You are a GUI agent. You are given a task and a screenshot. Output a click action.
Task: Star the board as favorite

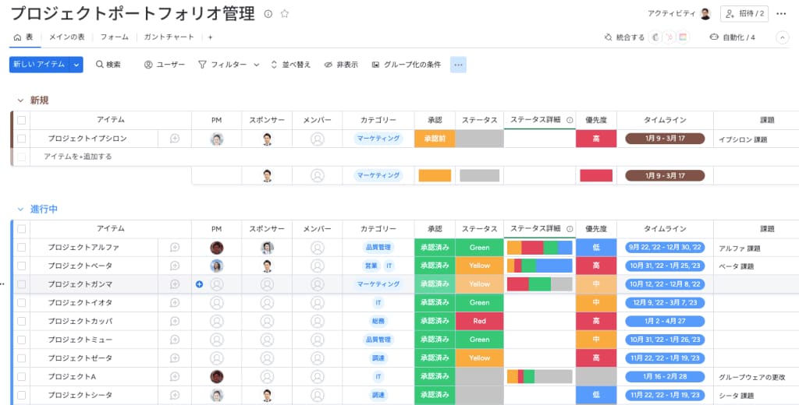pos(285,14)
